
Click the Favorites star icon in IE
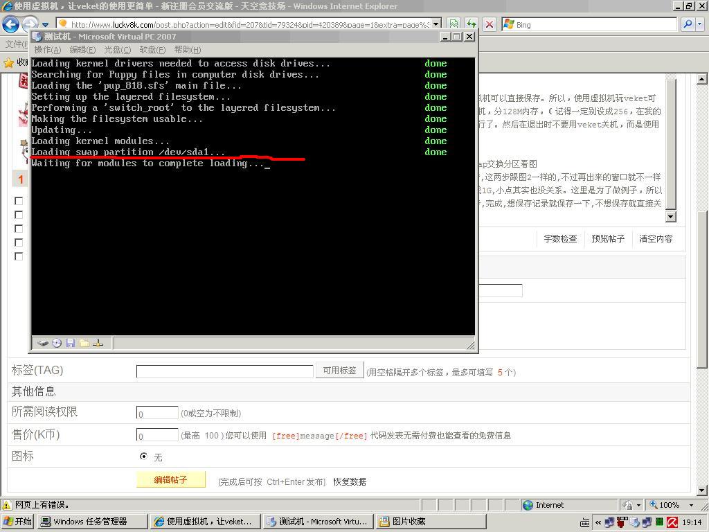coord(8,62)
